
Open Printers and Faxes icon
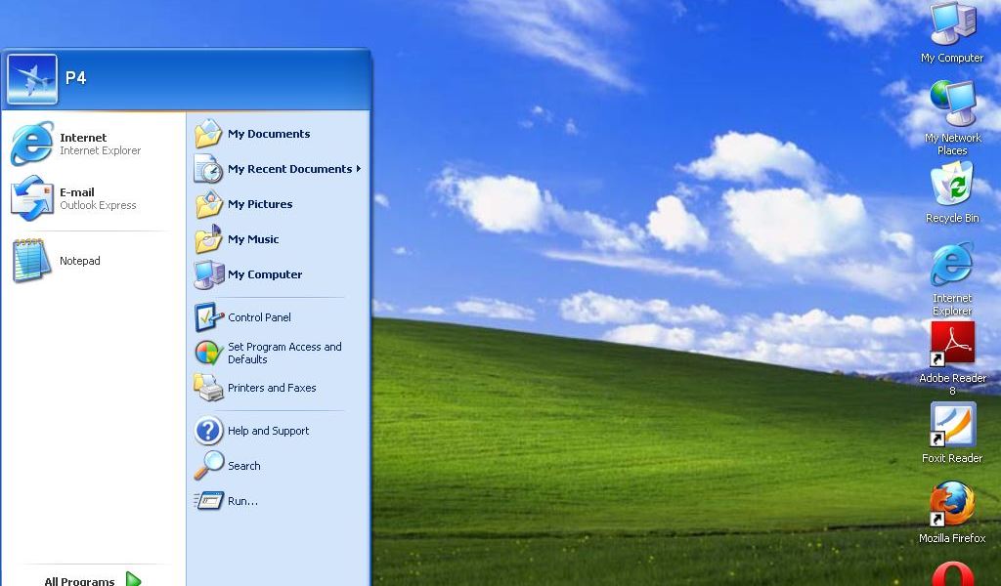208,388
